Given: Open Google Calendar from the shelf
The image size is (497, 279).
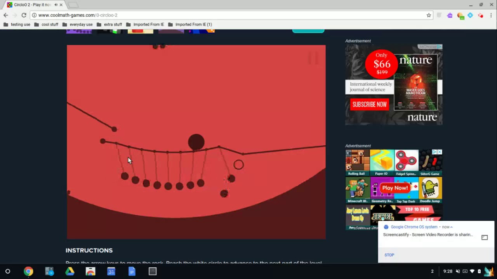Looking at the screenshot, I should [111, 271].
